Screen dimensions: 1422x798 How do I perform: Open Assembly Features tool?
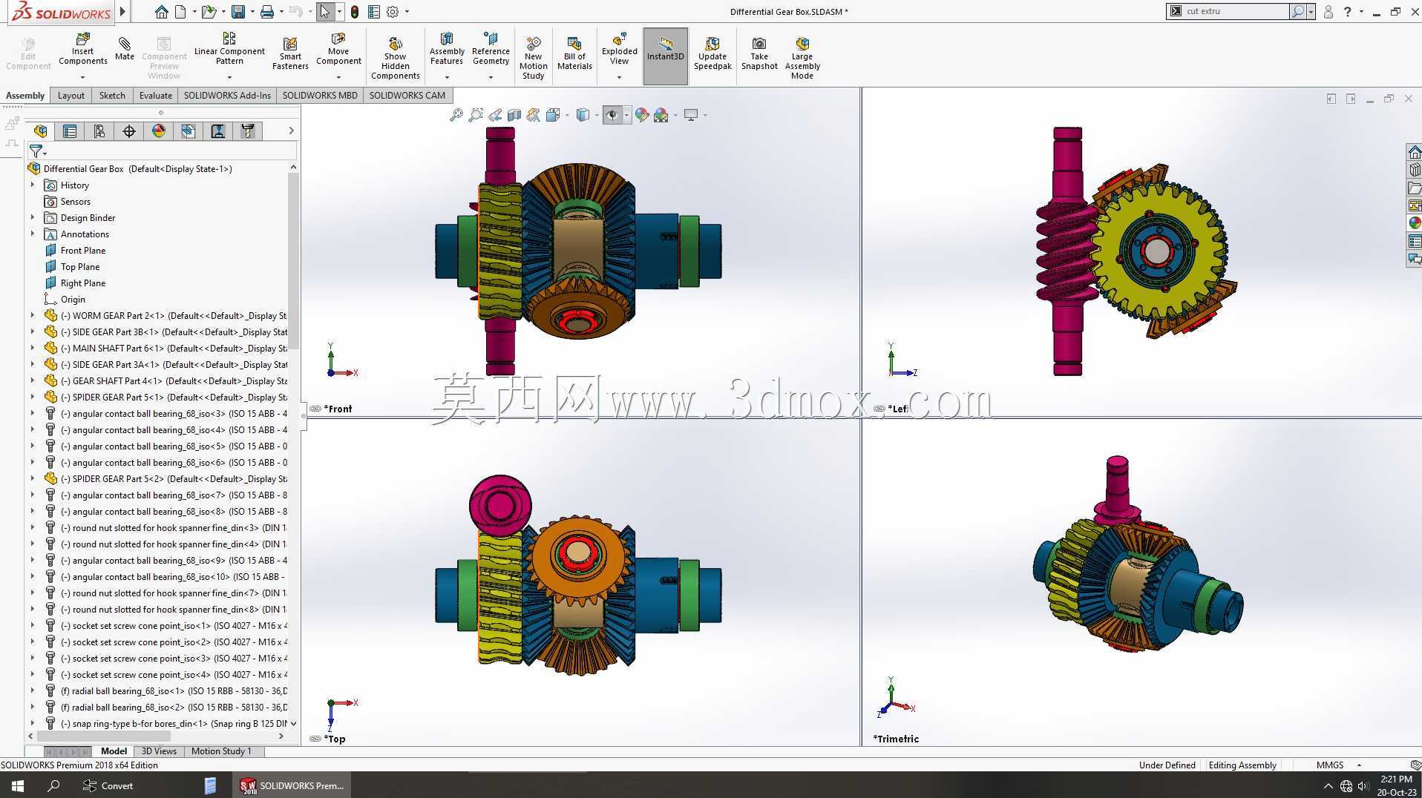coord(447,50)
